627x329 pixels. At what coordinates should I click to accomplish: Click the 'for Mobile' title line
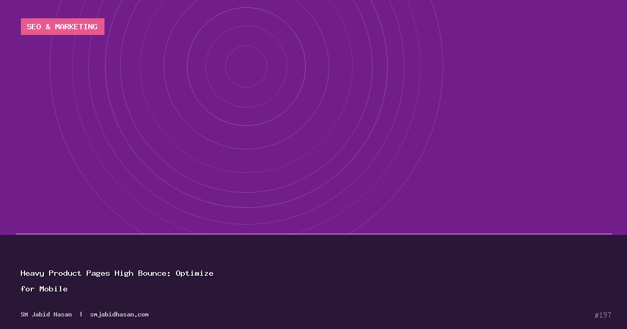click(44, 289)
